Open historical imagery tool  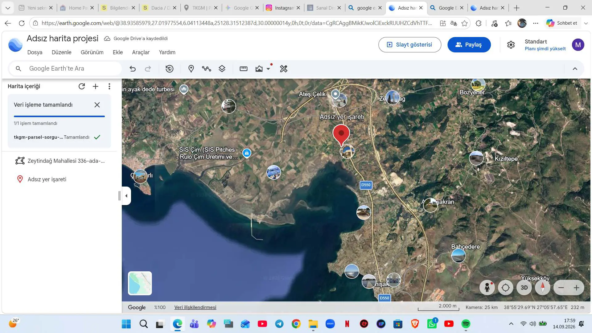pyautogui.click(x=170, y=69)
